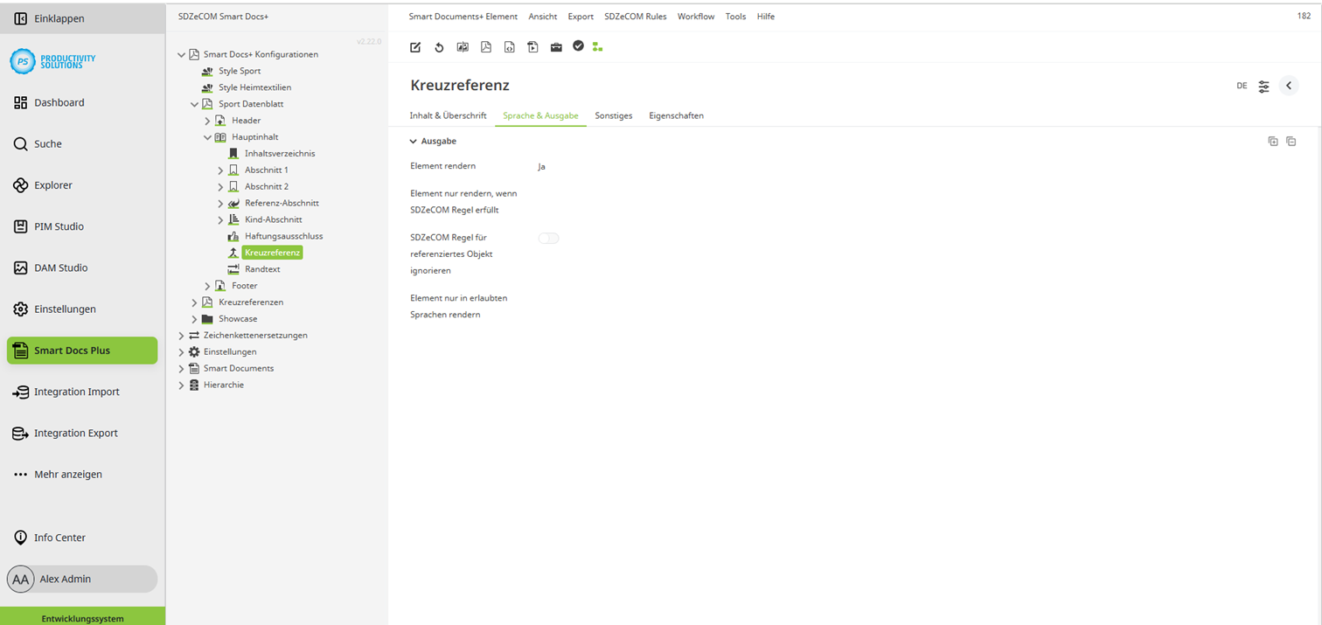The image size is (1322, 625).
Task: Expand the Abschnitt 2 node
Action: click(220, 187)
